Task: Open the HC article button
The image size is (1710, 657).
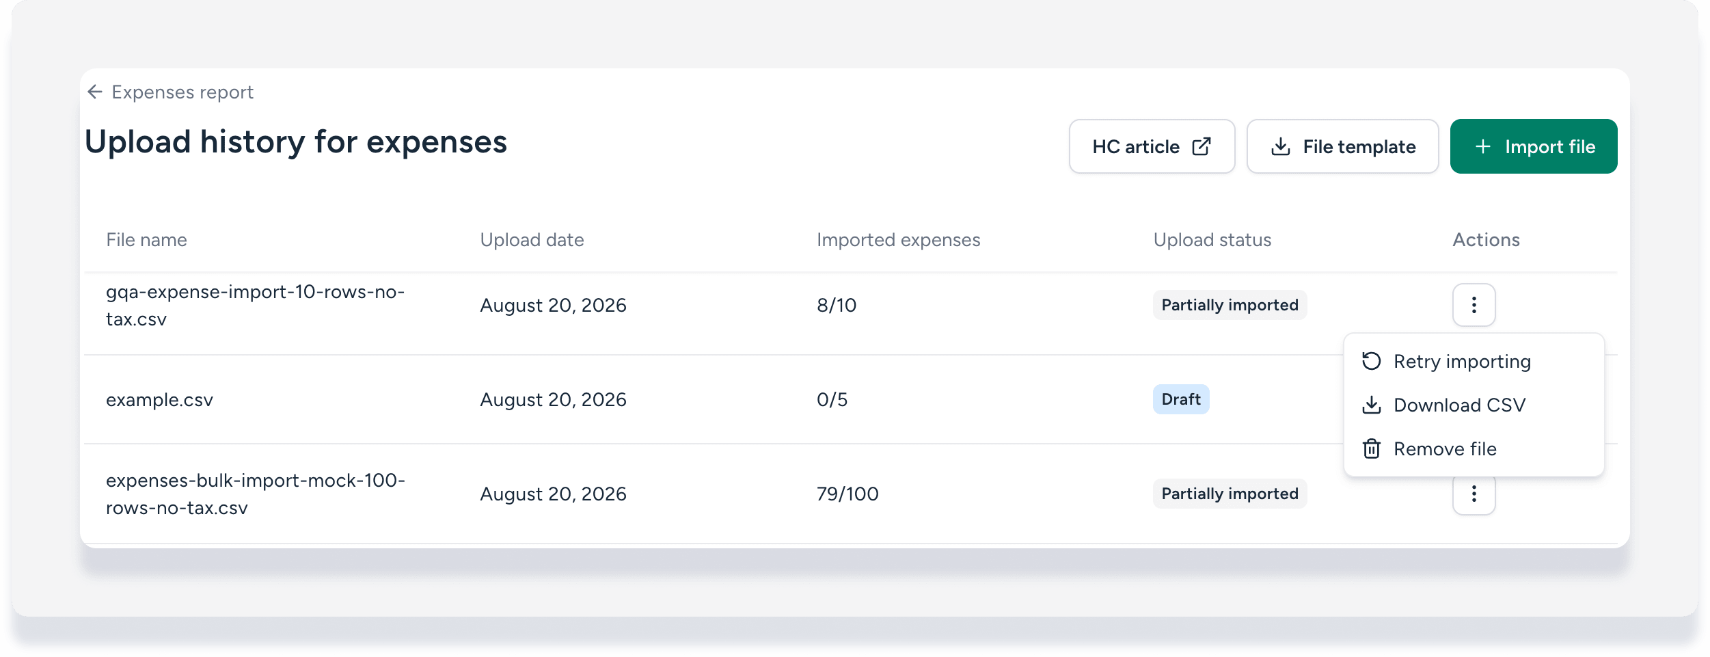Action: pos(1152,146)
